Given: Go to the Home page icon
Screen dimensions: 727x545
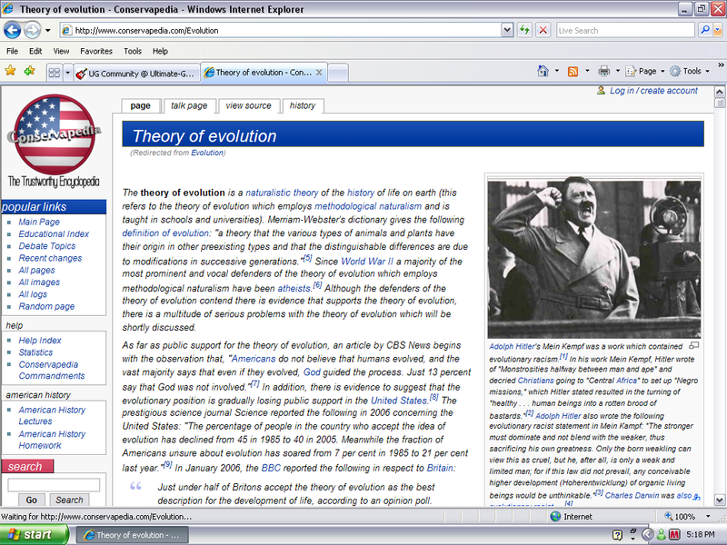Looking at the screenshot, I should 543,71.
